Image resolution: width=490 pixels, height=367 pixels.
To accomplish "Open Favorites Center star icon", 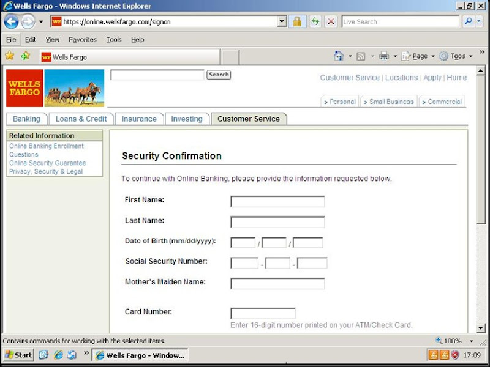I will pyautogui.click(x=10, y=56).
